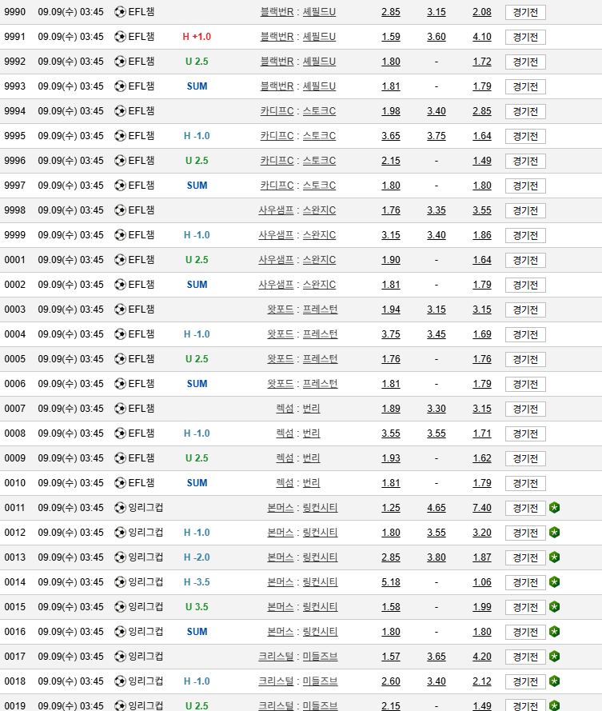The height and width of the screenshot is (711, 602).
Task: Click soccer ball icon on row 9998
Action: (120, 210)
